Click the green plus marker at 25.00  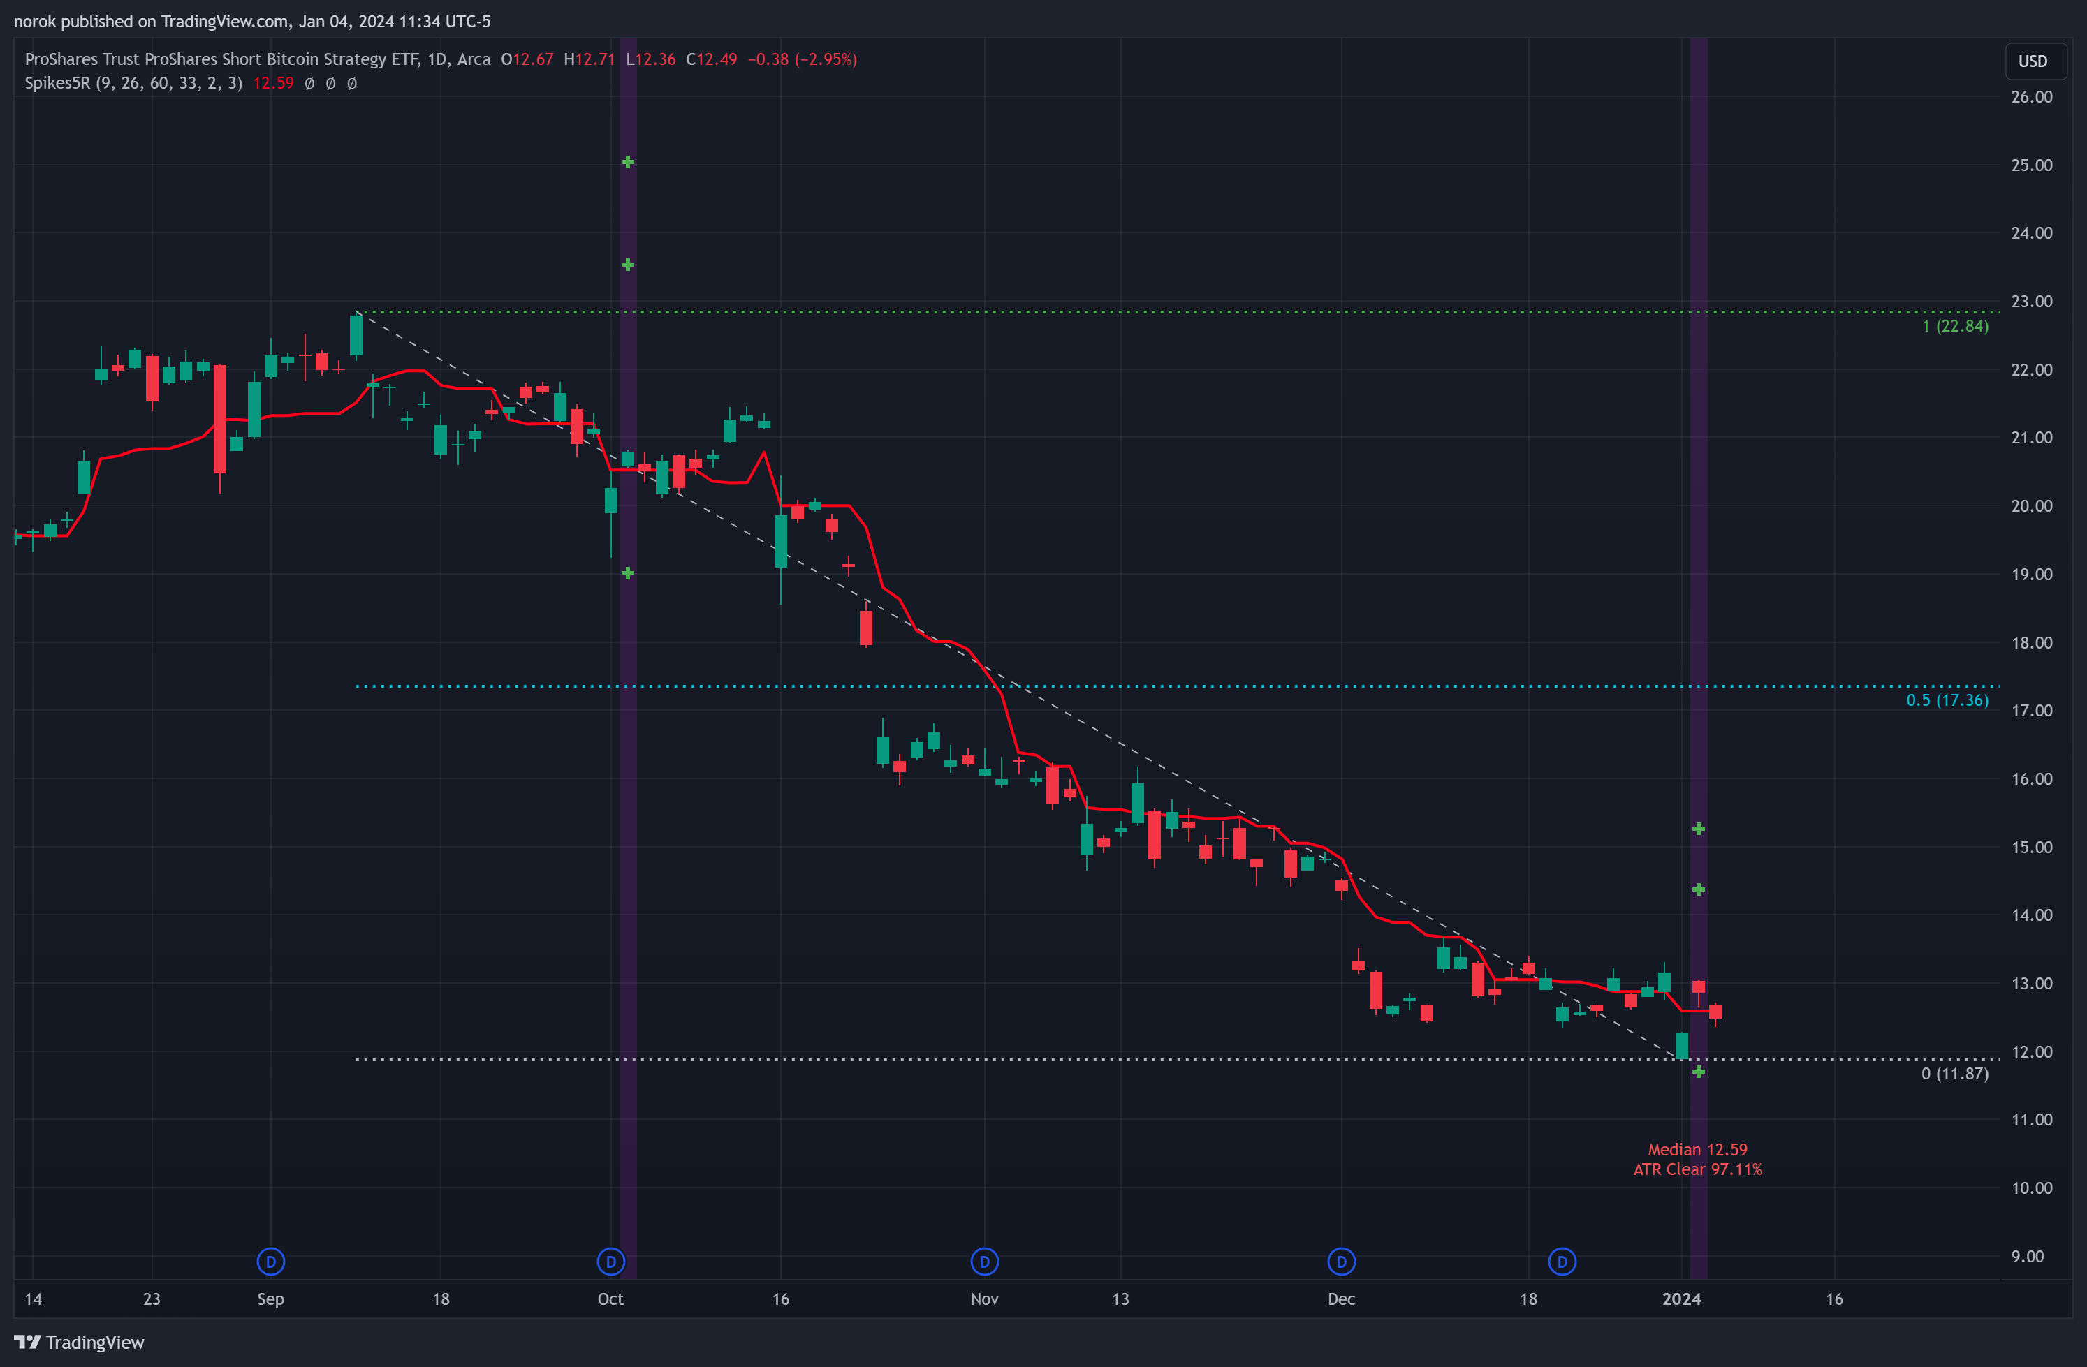(628, 162)
